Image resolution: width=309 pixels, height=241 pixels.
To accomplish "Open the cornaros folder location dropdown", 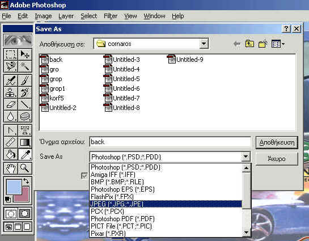I will pyautogui.click(x=204, y=44).
